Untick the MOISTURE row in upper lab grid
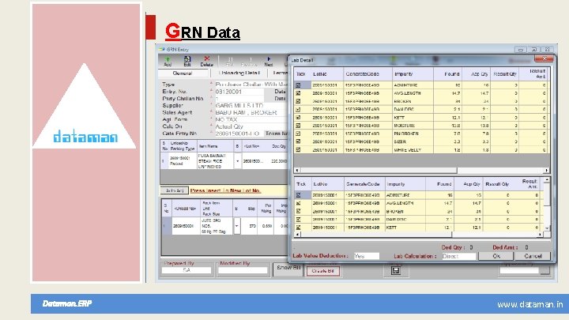 (298, 126)
